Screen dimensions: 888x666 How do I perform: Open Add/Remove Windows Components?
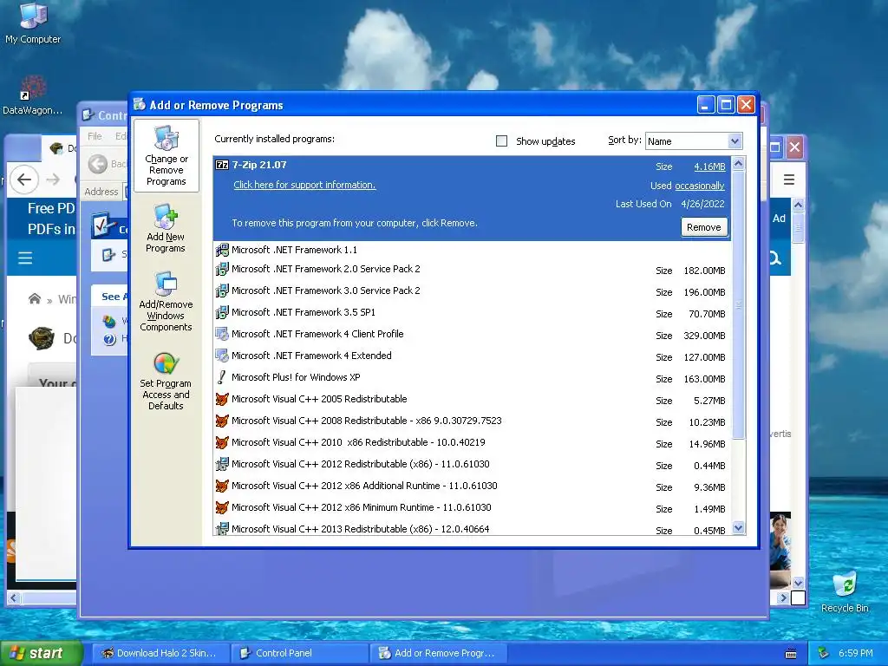point(166,301)
